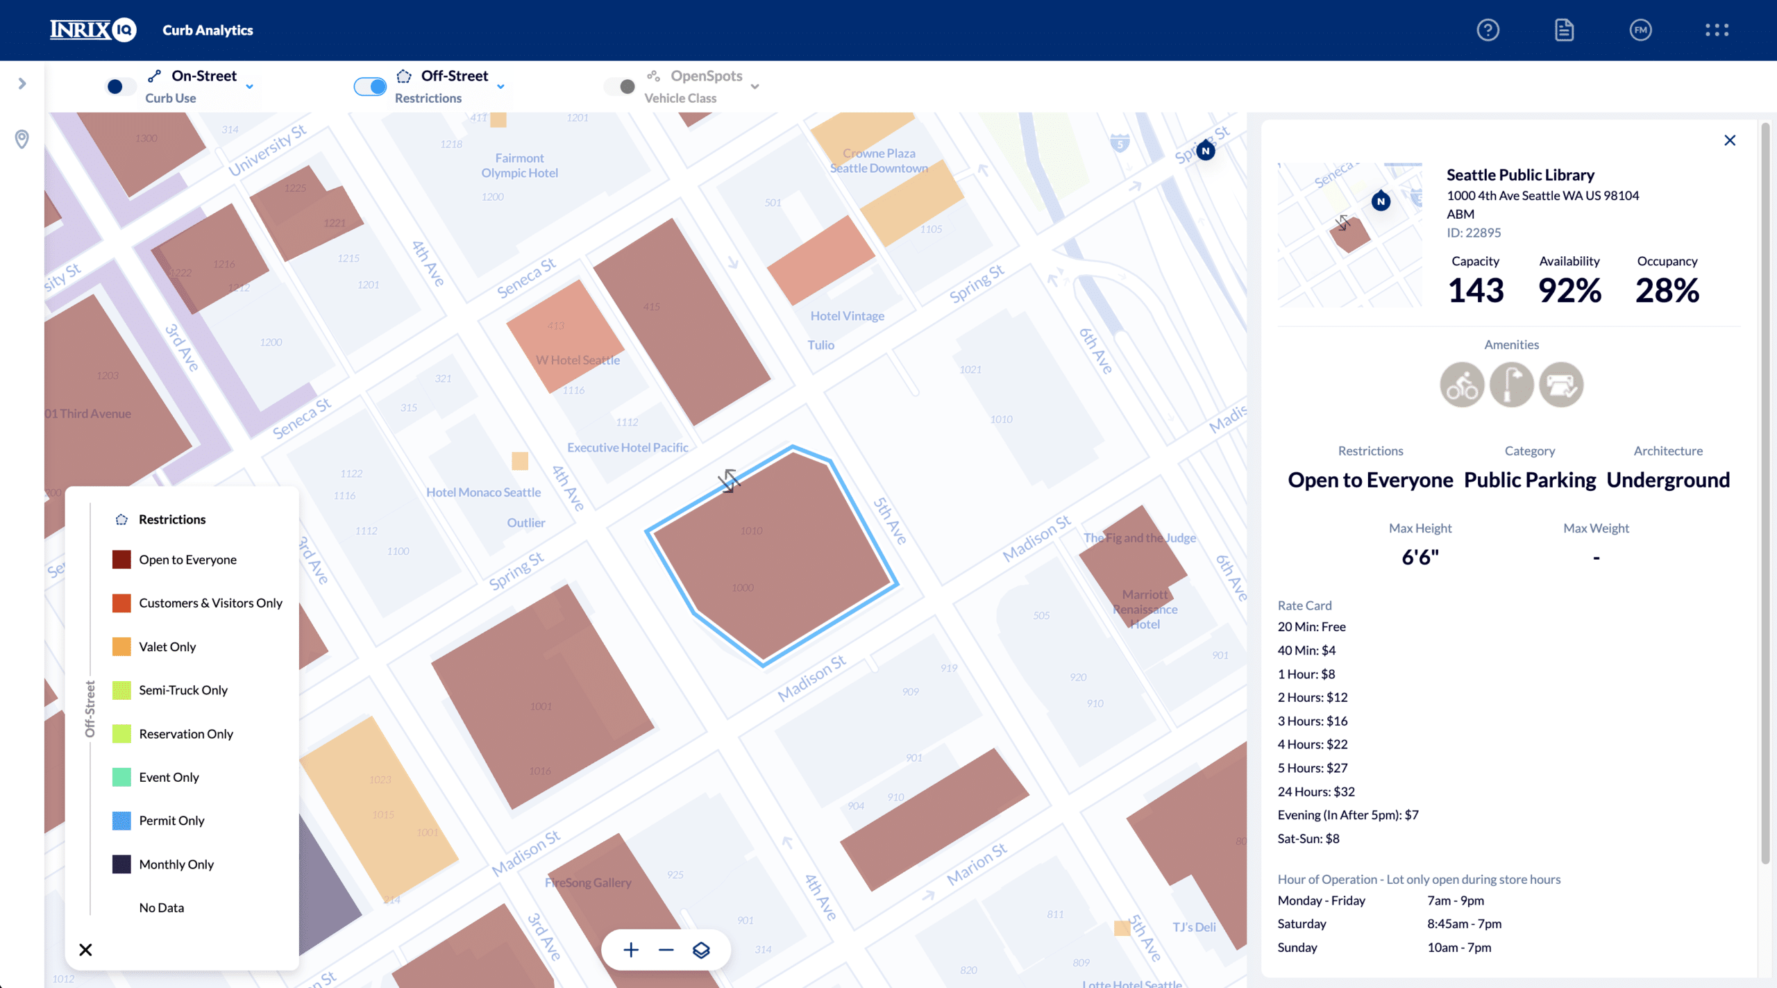
Task: Click the location pin sidebar icon
Action: [22, 140]
